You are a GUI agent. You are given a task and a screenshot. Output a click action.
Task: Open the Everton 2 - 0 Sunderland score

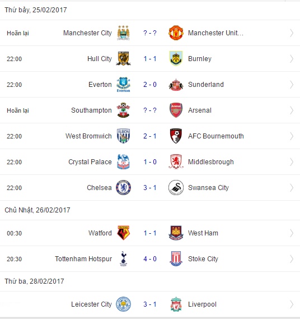pyautogui.click(x=150, y=85)
